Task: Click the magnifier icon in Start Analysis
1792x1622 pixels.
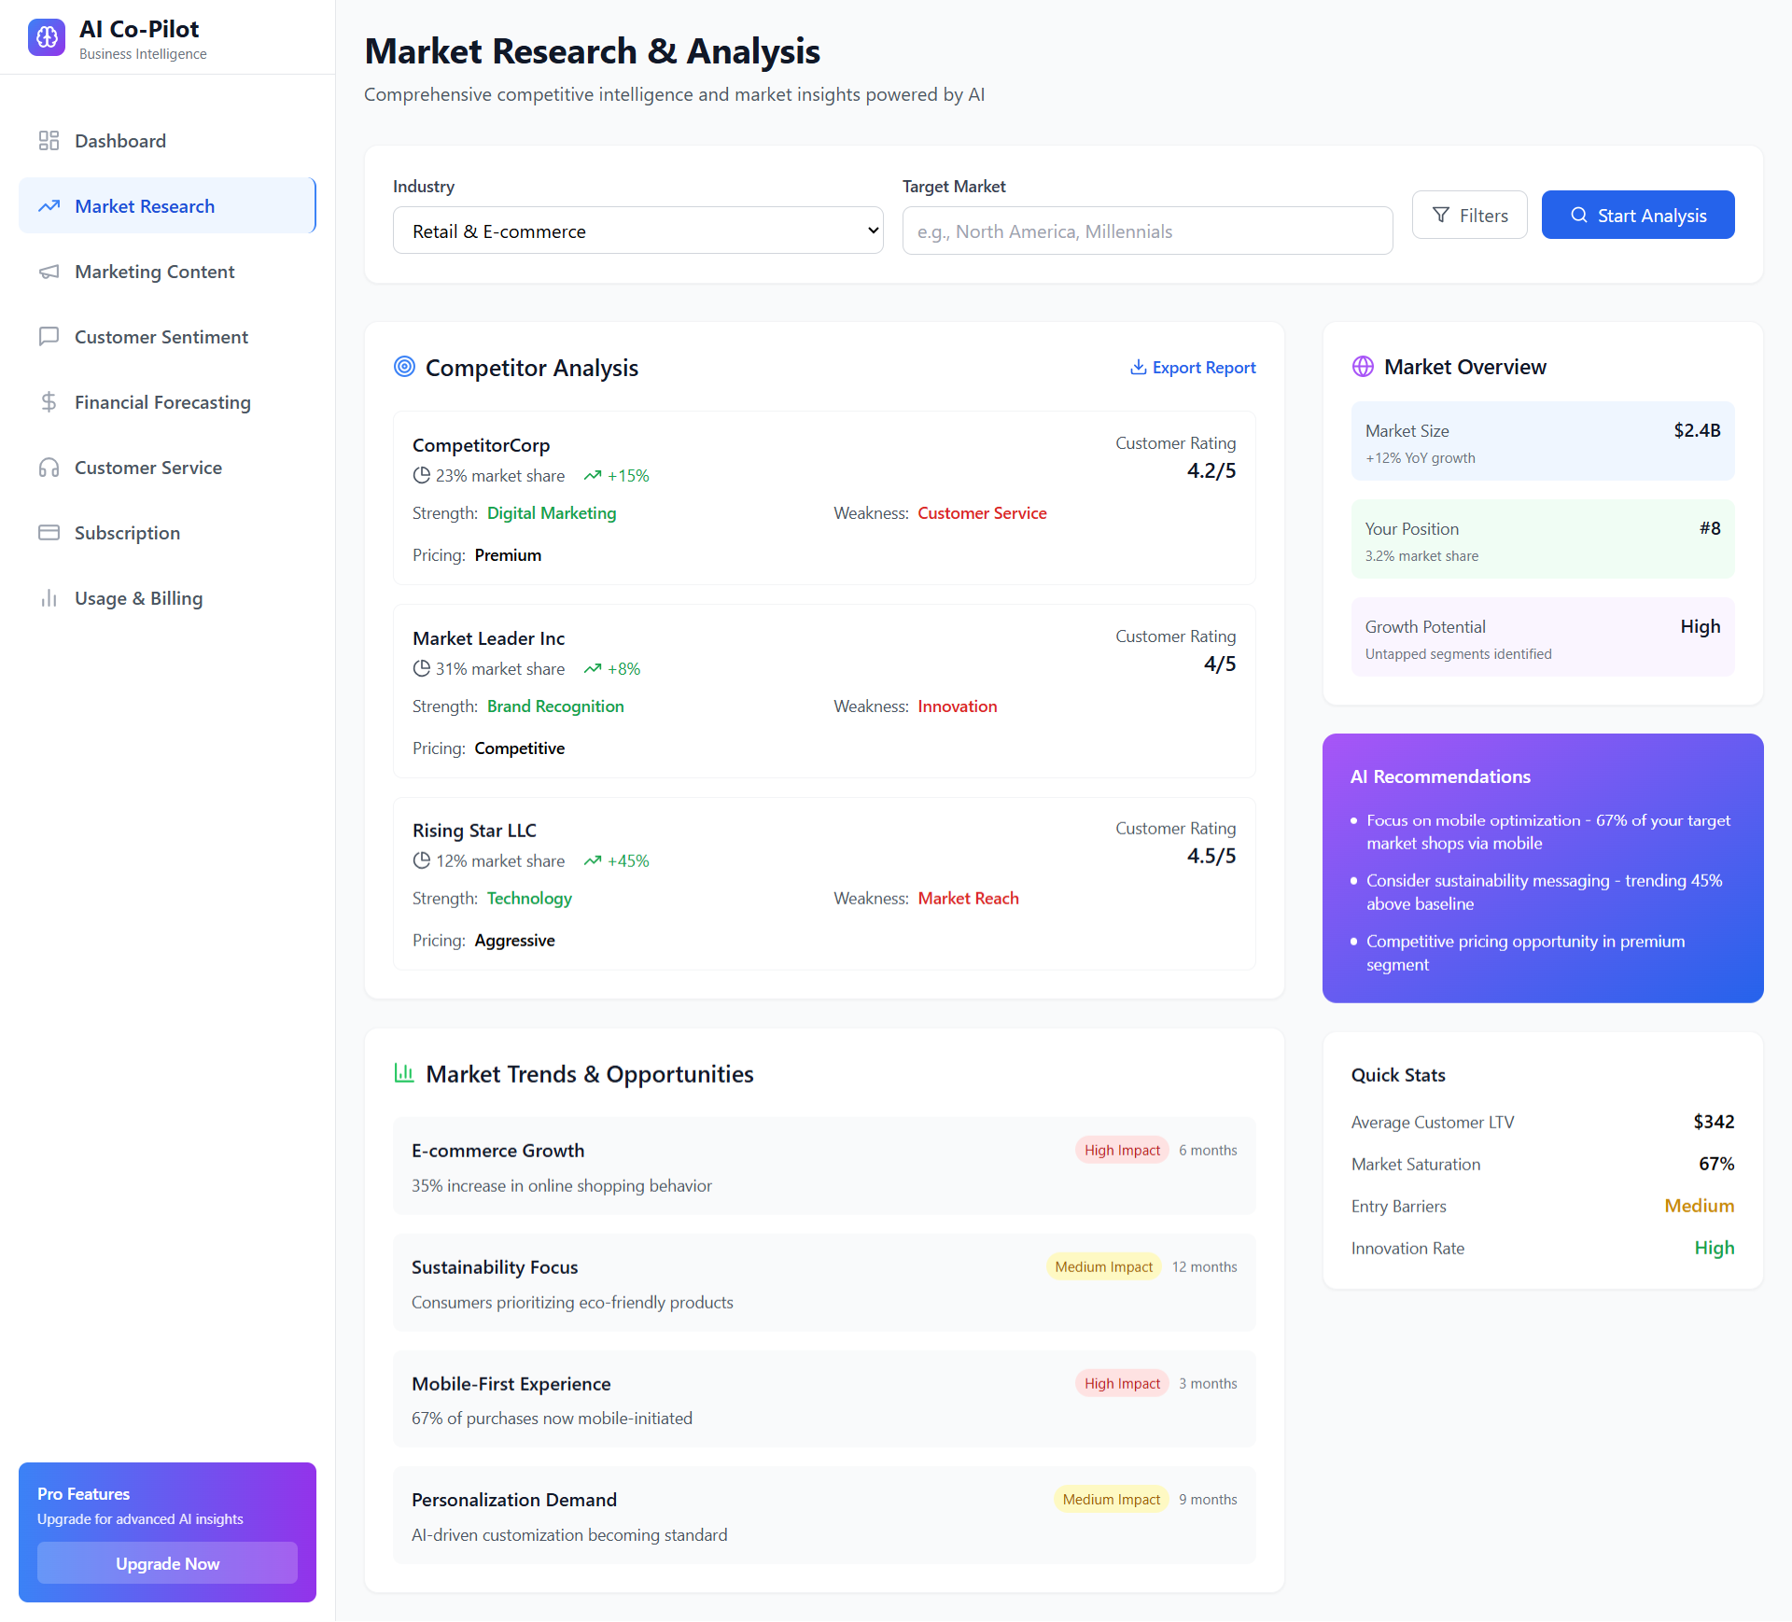Action: click(1579, 216)
